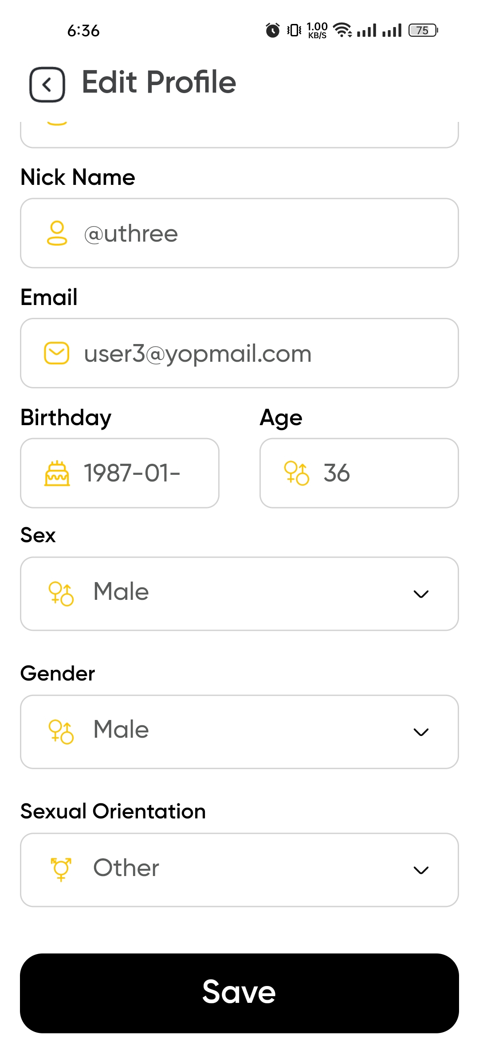The image size is (479, 1064).
Task: Open the 1987-01- birthday field
Action: [120, 473]
